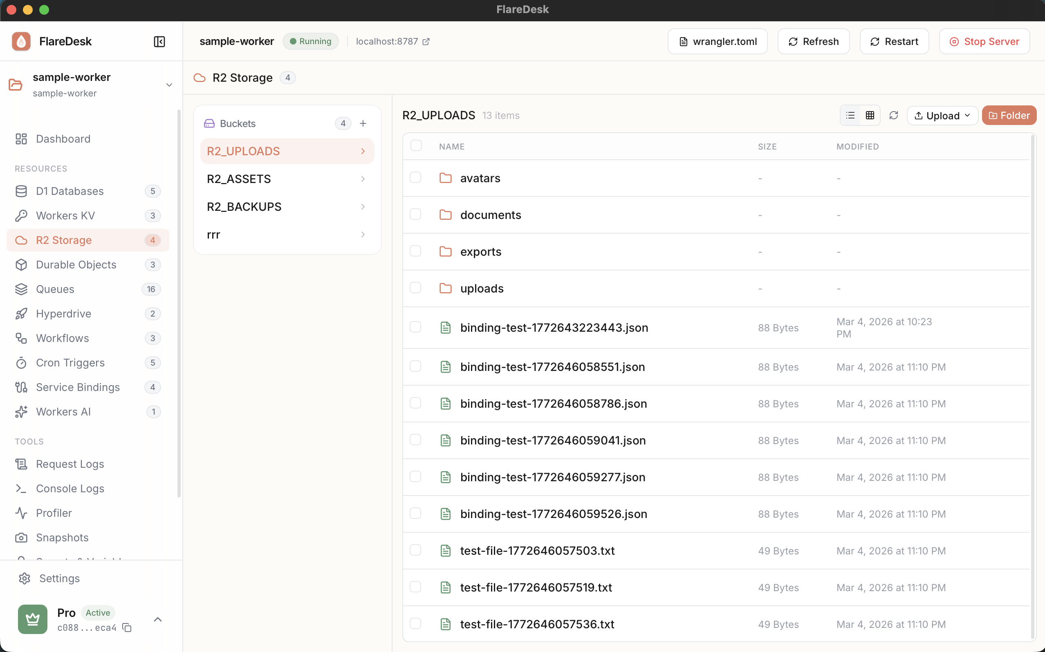Click the bucket refresh icon
The height and width of the screenshot is (652, 1045).
894,115
